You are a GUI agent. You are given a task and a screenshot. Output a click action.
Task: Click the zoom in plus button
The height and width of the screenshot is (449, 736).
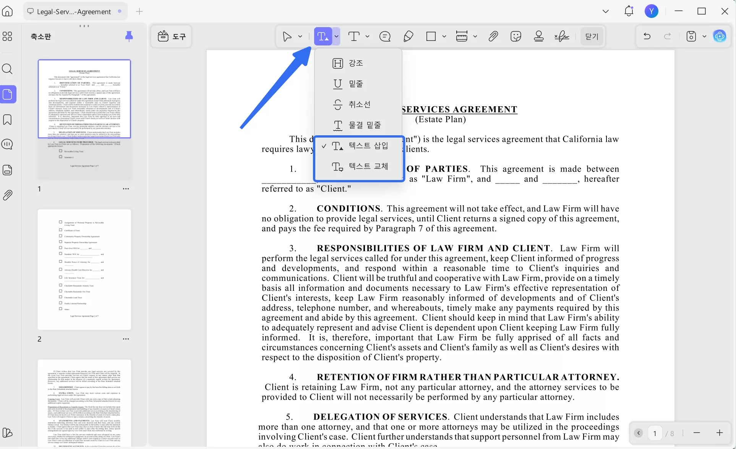click(x=720, y=433)
